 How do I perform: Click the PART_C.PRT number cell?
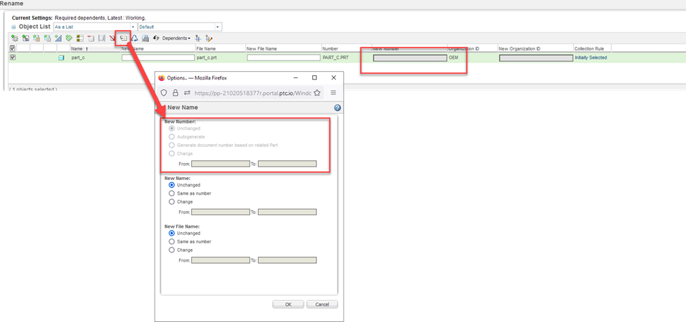coord(335,58)
